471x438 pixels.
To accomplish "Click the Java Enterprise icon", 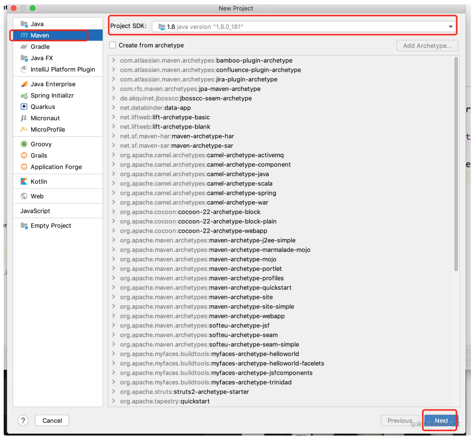I will tap(24, 84).
